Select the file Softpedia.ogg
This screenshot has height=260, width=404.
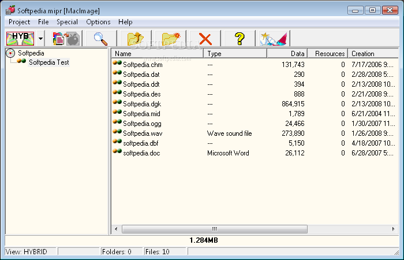(142, 123)
